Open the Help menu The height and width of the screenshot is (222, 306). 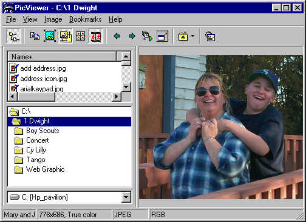click(x=115, y=19)
